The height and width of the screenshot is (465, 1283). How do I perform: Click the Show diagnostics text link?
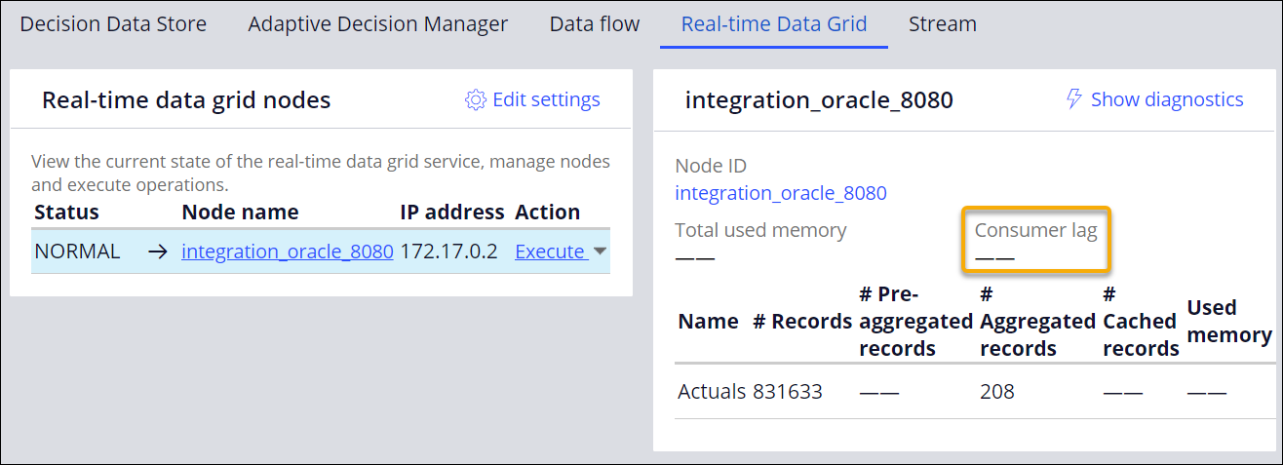[x=1166, y=99]
